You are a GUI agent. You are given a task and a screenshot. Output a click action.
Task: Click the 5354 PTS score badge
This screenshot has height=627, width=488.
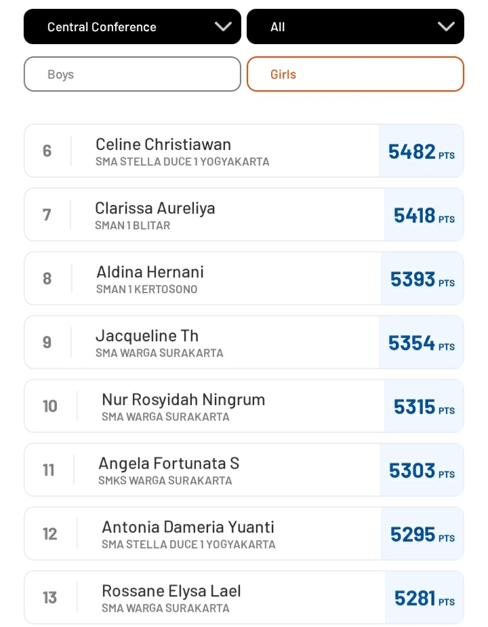point(422,342)
